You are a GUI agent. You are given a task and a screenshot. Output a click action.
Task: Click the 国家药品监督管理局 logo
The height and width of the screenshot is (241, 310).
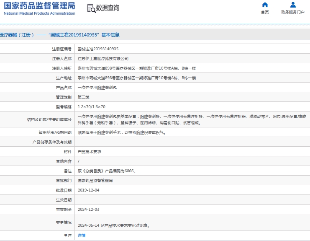(x=40, y=6)
